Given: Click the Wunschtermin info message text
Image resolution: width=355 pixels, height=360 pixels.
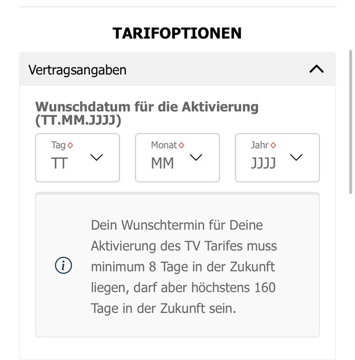Looking at the screenshot, I should point(183,266).
